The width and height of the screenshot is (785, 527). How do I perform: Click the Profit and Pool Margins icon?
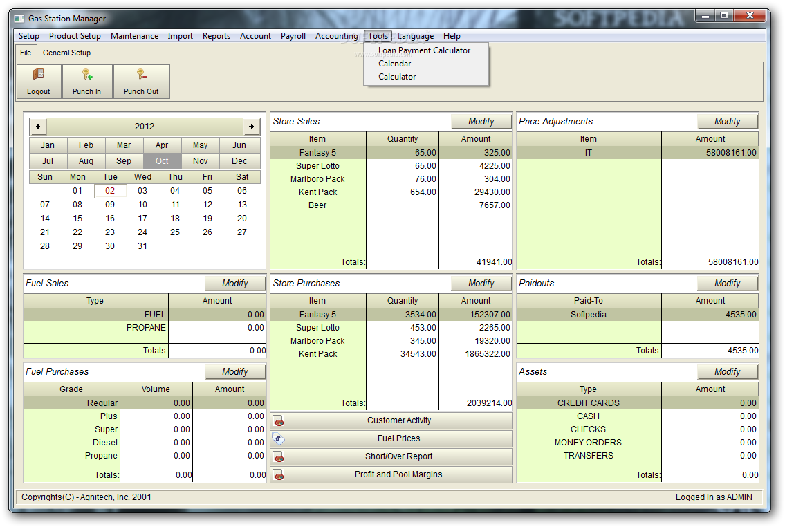279,475
